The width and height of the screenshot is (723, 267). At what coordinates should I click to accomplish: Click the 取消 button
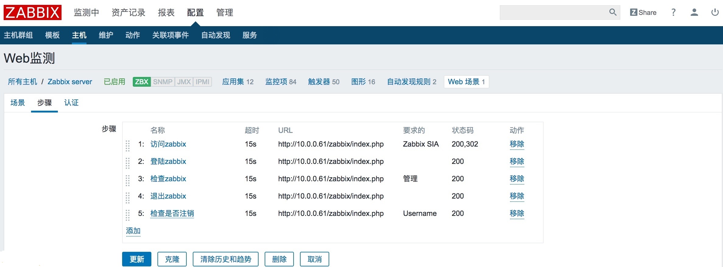[315, 259]
